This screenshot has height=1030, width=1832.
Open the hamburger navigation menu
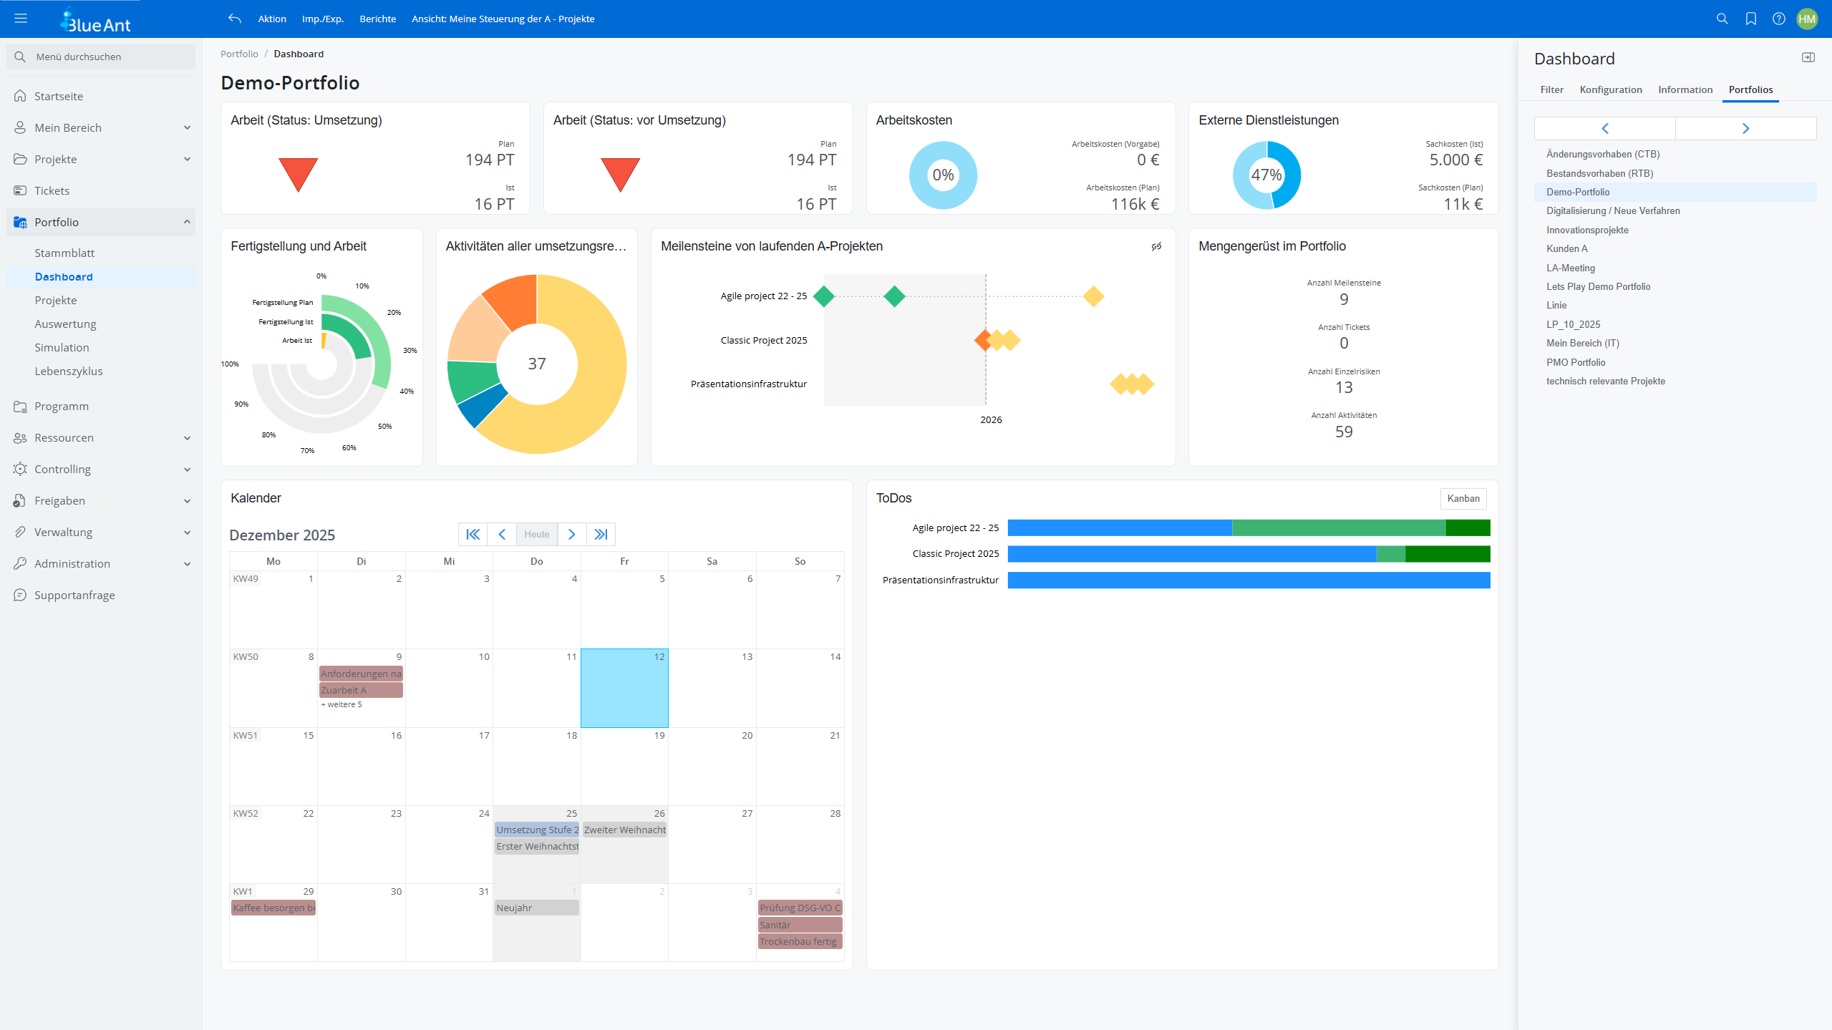coord(21,18)
